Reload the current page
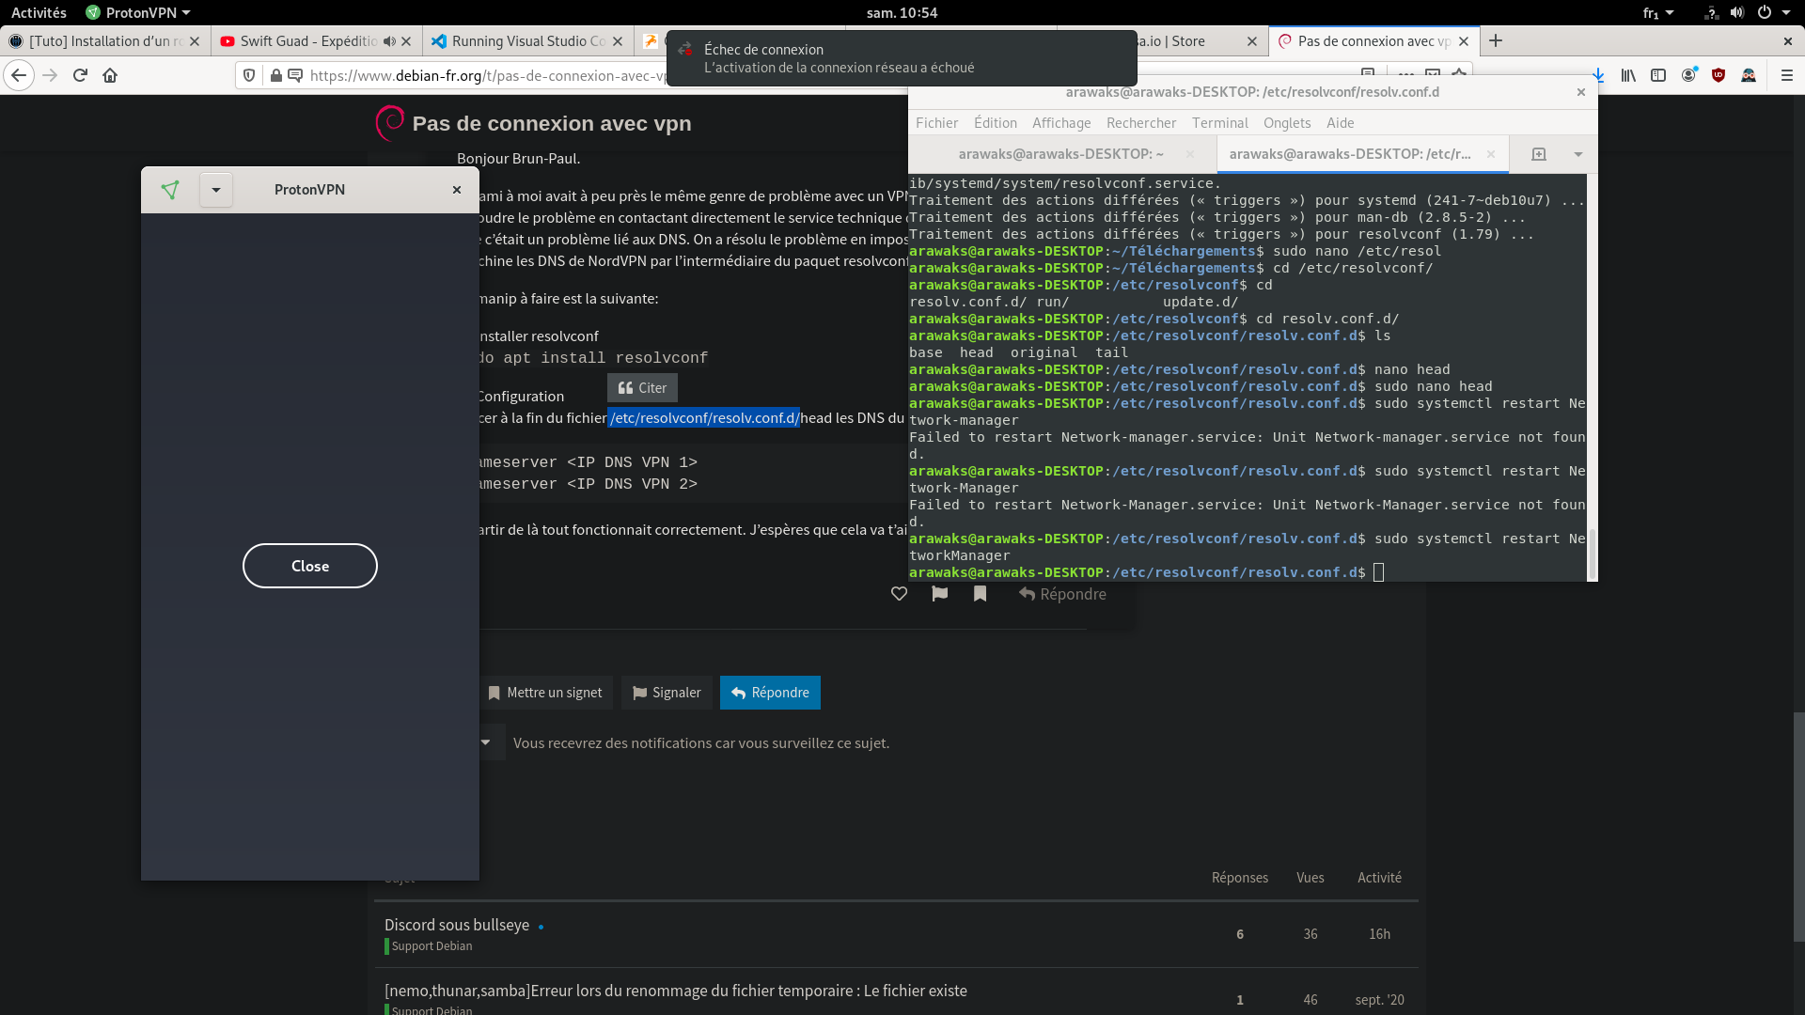This screenshot has width=1805, height=1015. [x=80, y=75]
